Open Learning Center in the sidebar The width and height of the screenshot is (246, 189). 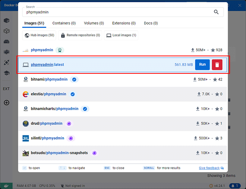(x=7, y=73)
